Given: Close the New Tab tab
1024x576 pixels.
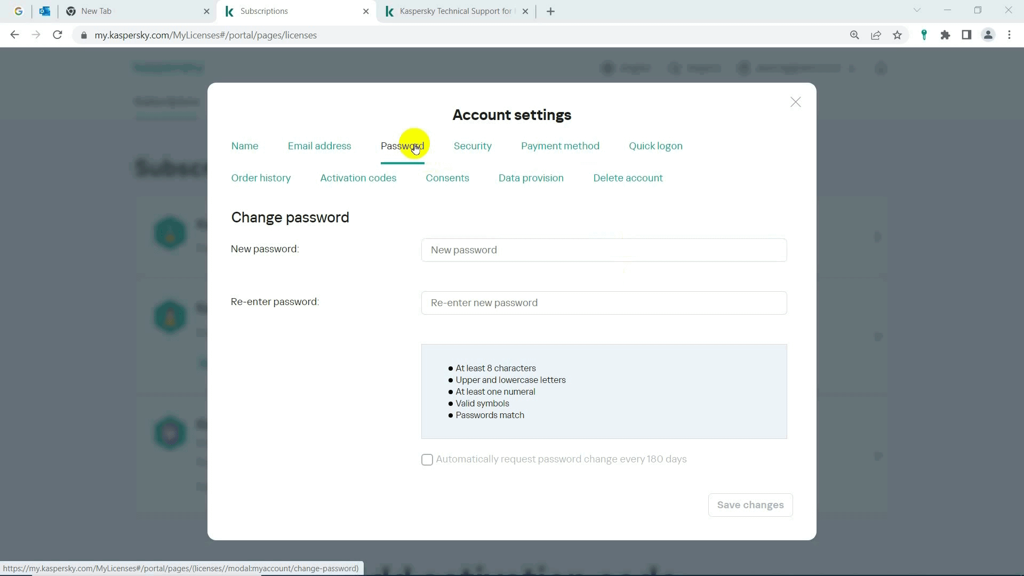Looking at the screenshot, I should 206,11.
